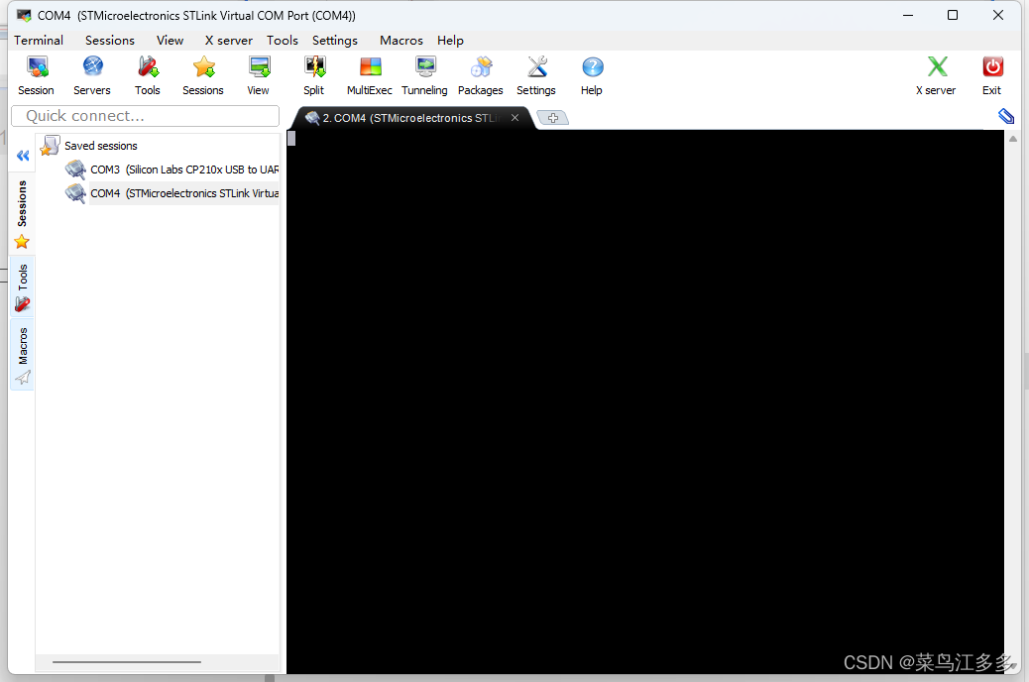Click the Quick connect input field
Screen dimensions: 1029x682
click(x=145, y=116)
